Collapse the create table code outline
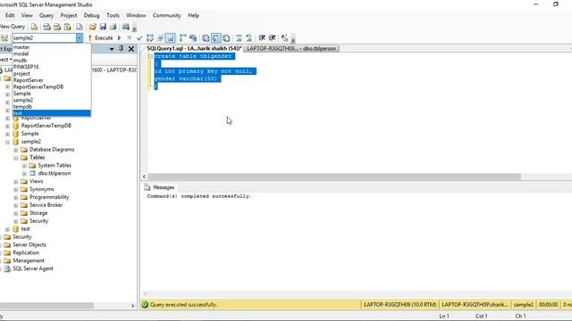This screenshot has height=321, width=572. 150,56
